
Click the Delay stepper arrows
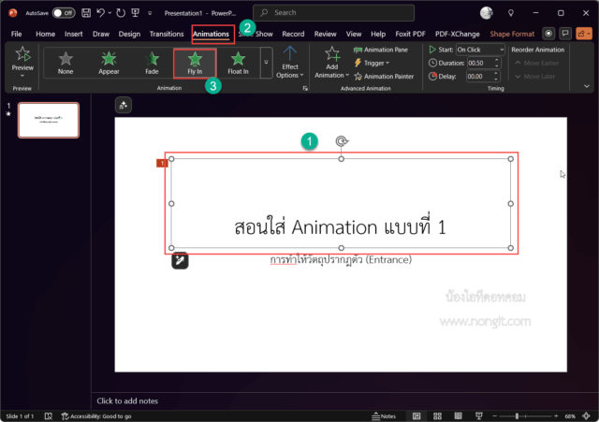pyautogui.click(x=496, y=77)
